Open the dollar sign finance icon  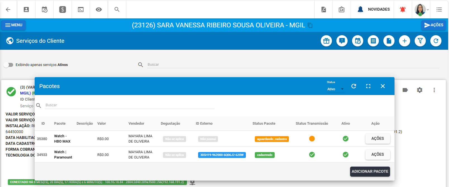click(63, 10)
